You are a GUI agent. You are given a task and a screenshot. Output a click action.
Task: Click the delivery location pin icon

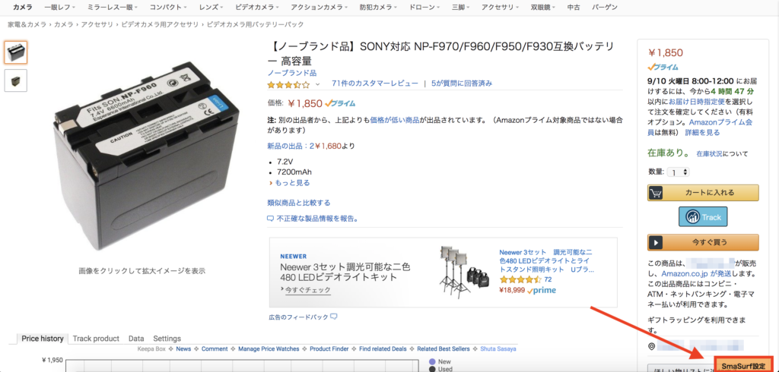pos(652,346)
